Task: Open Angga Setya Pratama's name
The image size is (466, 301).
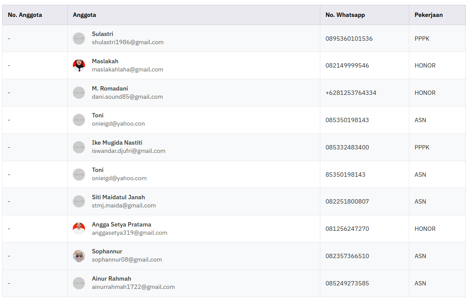Action: click(121, 224)
